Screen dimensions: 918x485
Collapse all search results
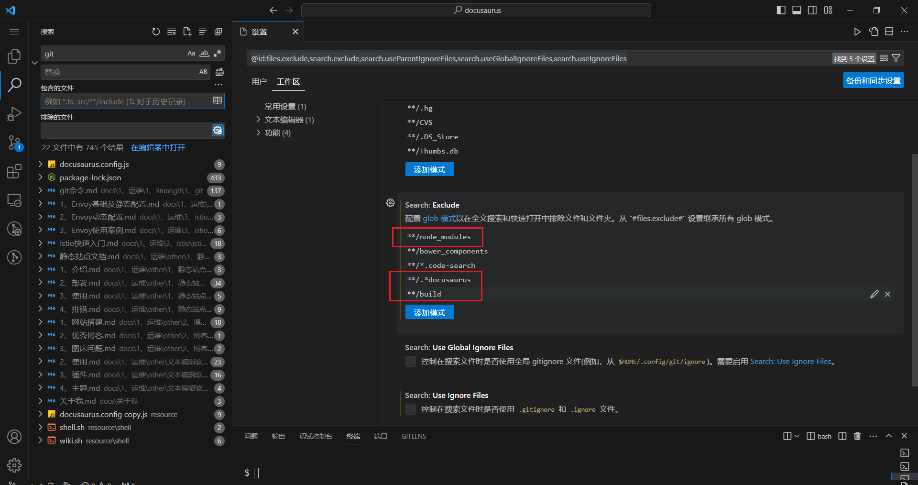[218, 32]
